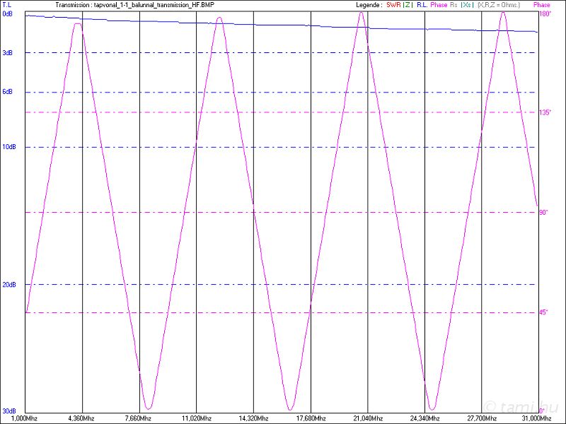Click the (X,R,Z = Ohms.) legend note
The width and height of the screenshot is (566, 424).
(x=499, y=5)
